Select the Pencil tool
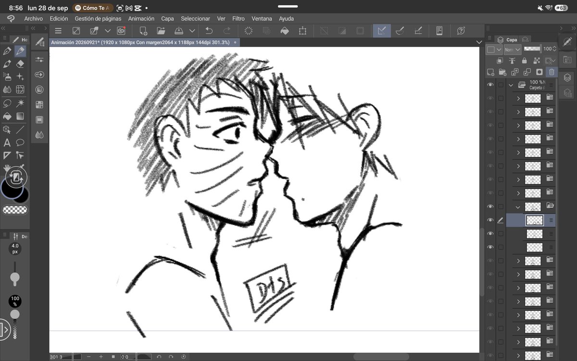Image resolution: width=577 pixels, height=361 pixels. tap(20, 51)
